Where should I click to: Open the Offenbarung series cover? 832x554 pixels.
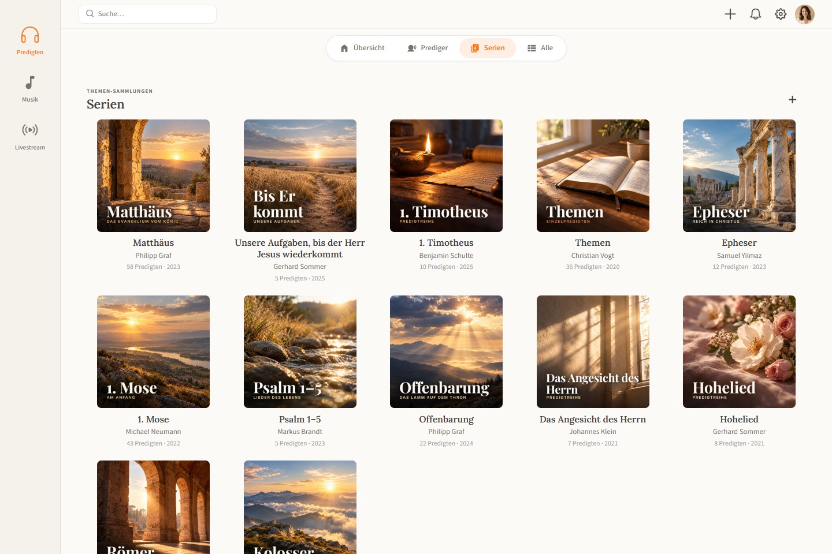[x=446, y=352]
